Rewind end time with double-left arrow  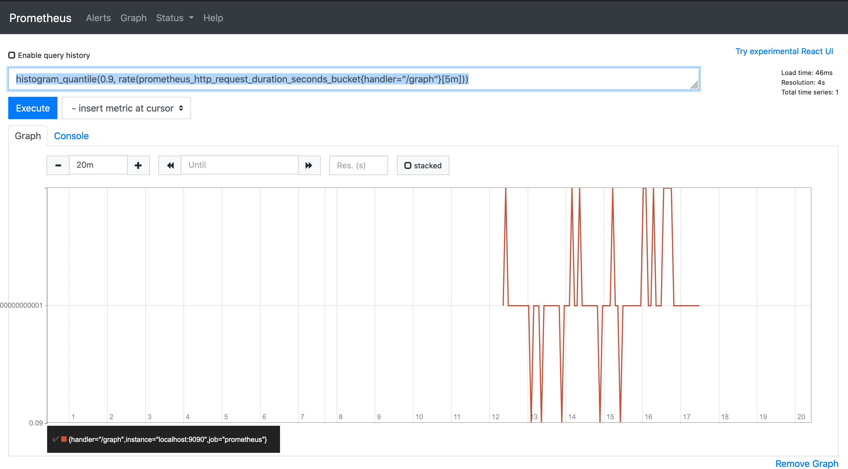point(170,165)
